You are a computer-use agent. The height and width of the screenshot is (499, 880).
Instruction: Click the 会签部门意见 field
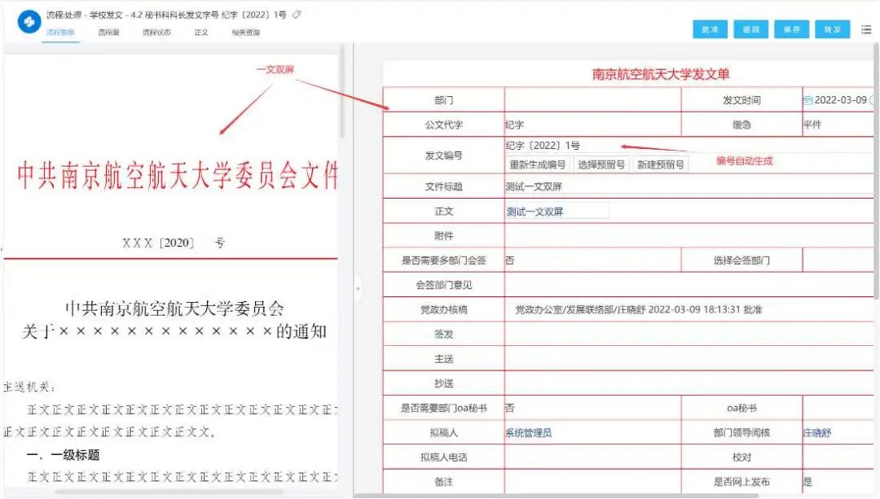[689, 285]
